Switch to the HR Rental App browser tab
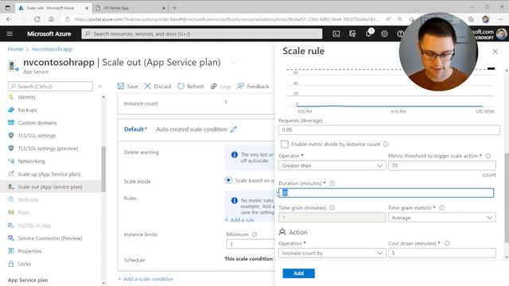 [130, 8]
